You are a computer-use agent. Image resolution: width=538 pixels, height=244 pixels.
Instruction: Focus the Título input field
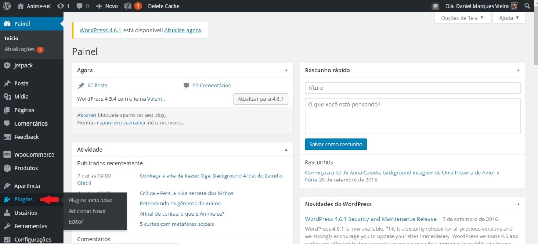413,88
